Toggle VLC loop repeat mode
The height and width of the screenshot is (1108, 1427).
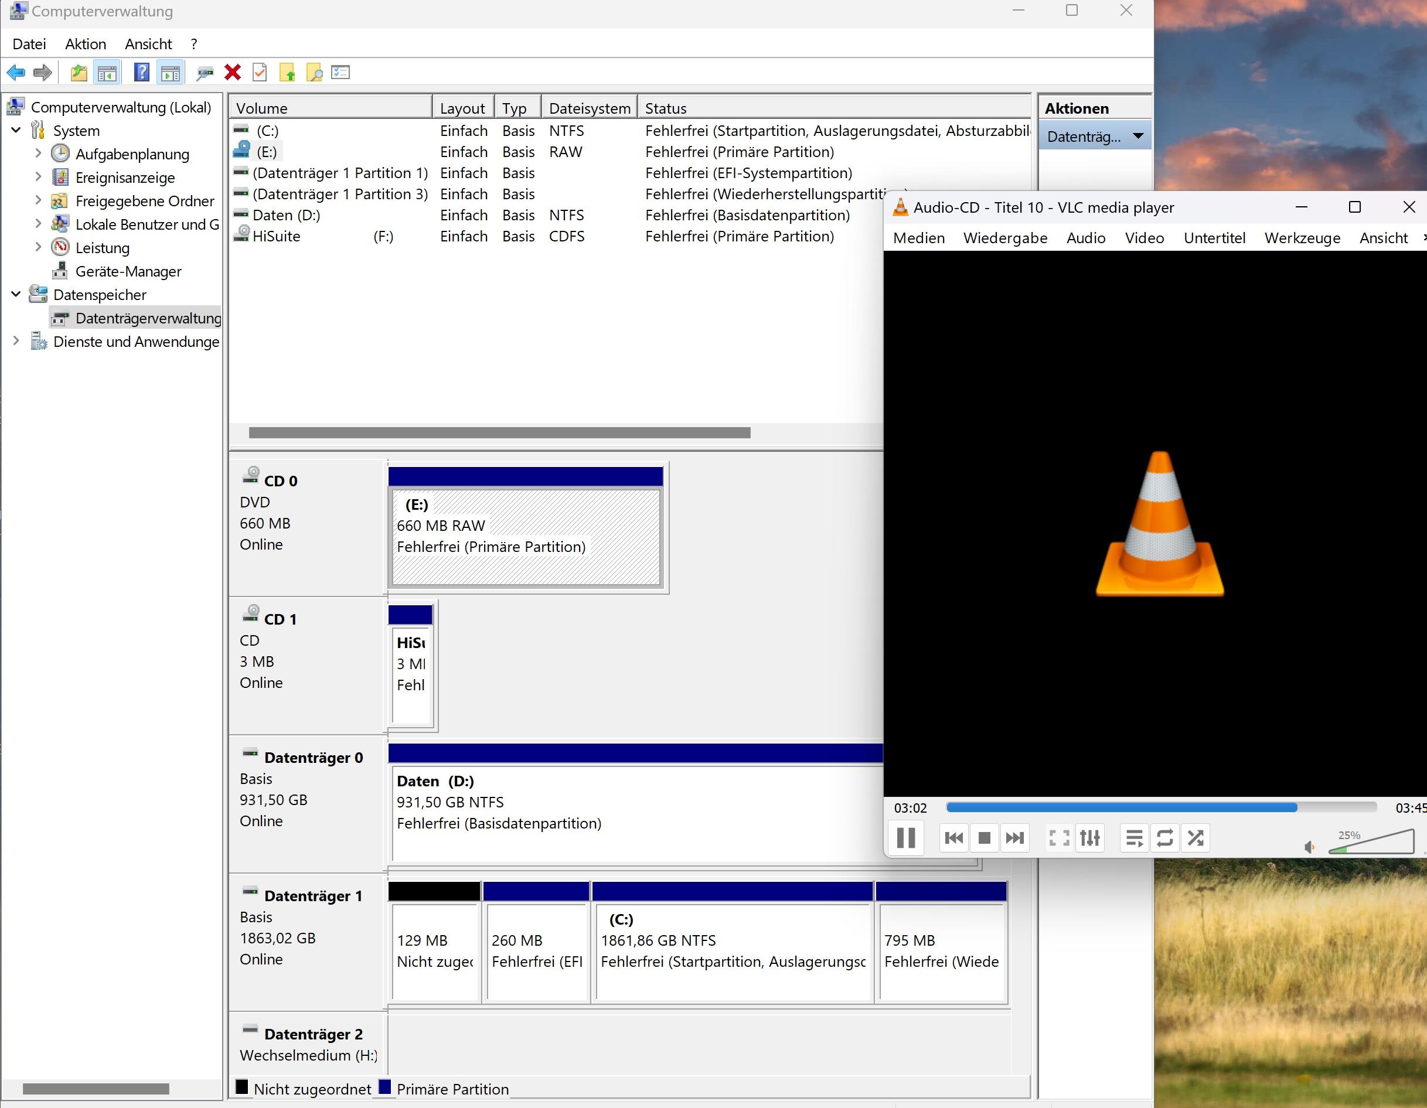(1164, 837)
